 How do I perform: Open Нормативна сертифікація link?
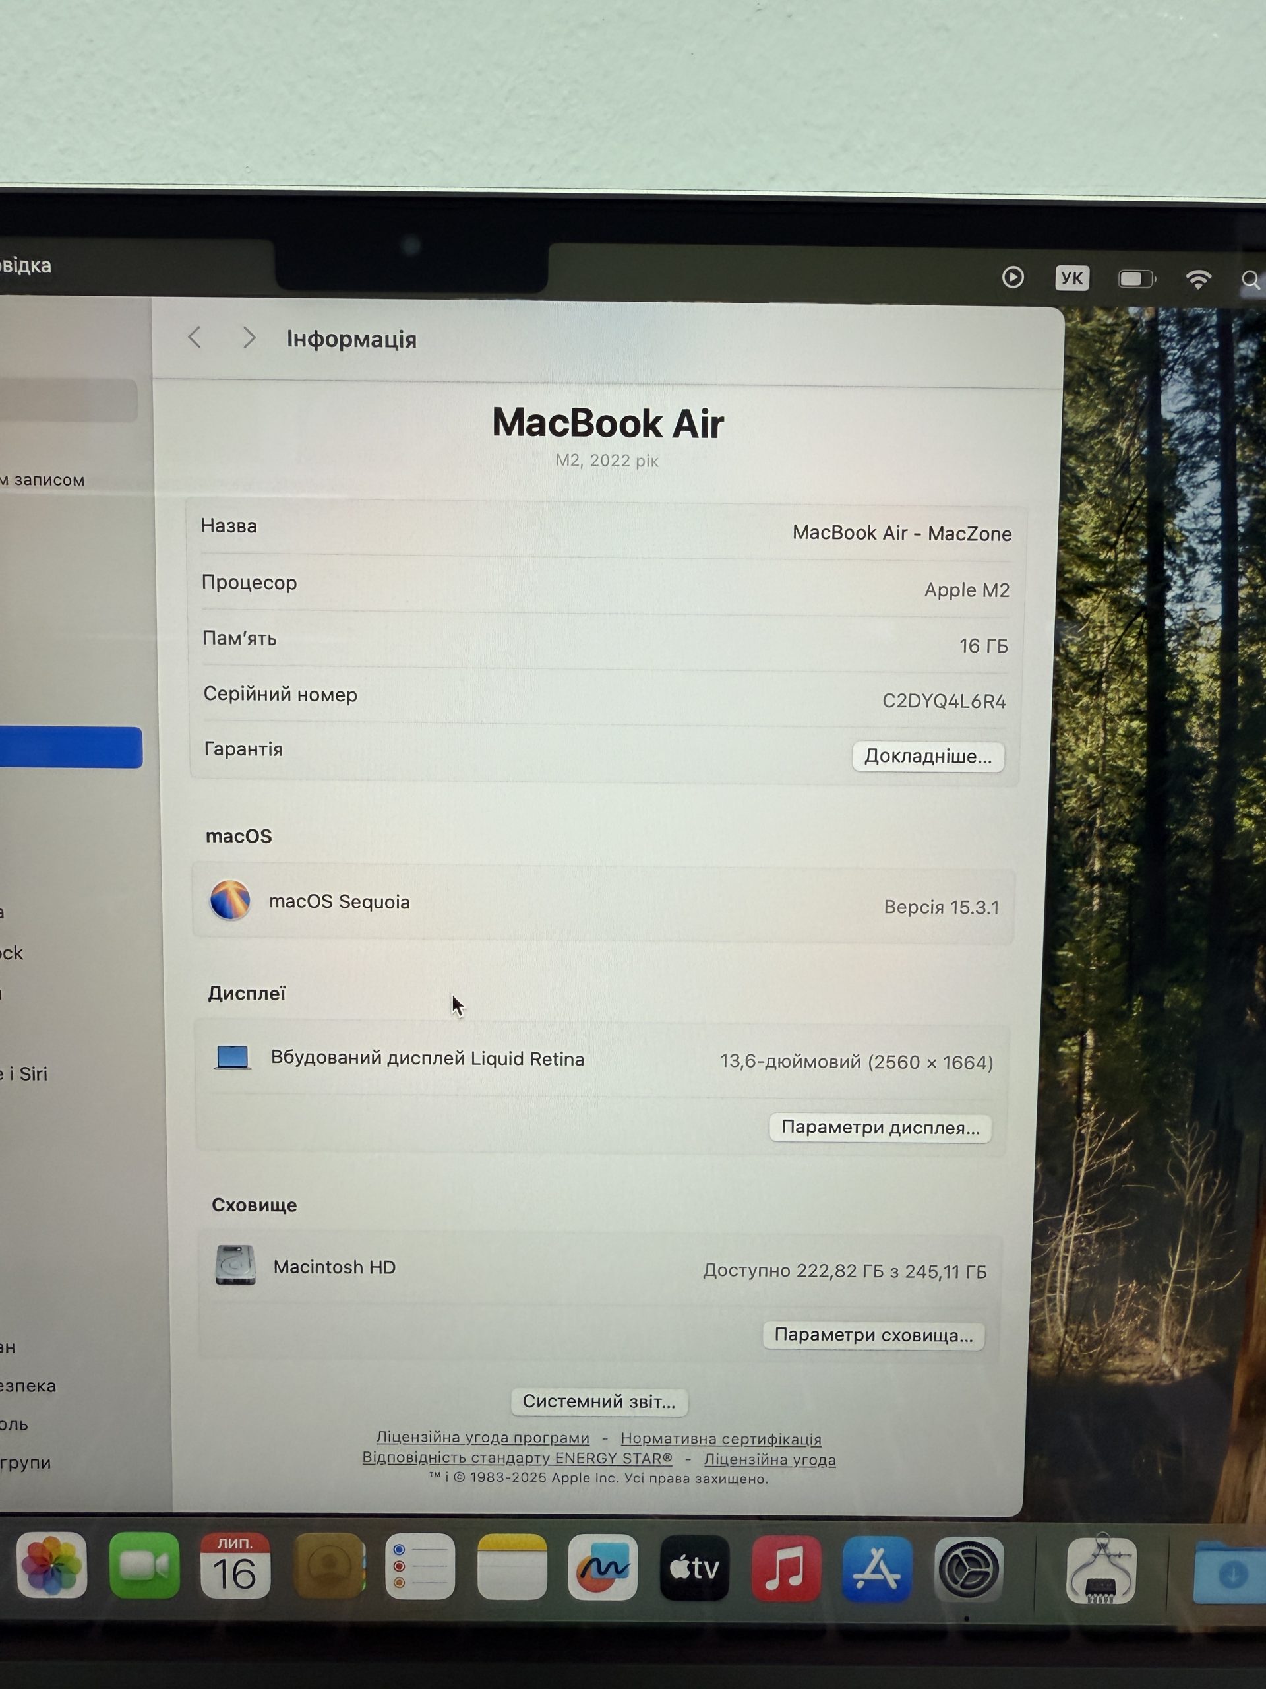(x=721, y=1440)
